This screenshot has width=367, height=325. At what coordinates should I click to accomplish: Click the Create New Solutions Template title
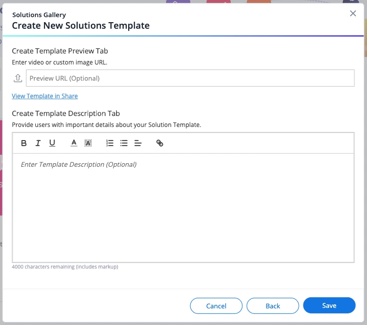pos(81,26)
